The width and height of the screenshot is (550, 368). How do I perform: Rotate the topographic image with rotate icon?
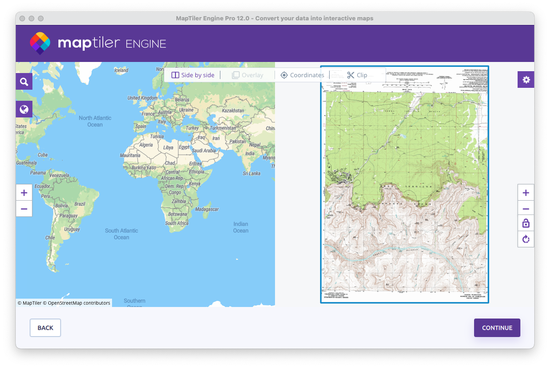525,239
